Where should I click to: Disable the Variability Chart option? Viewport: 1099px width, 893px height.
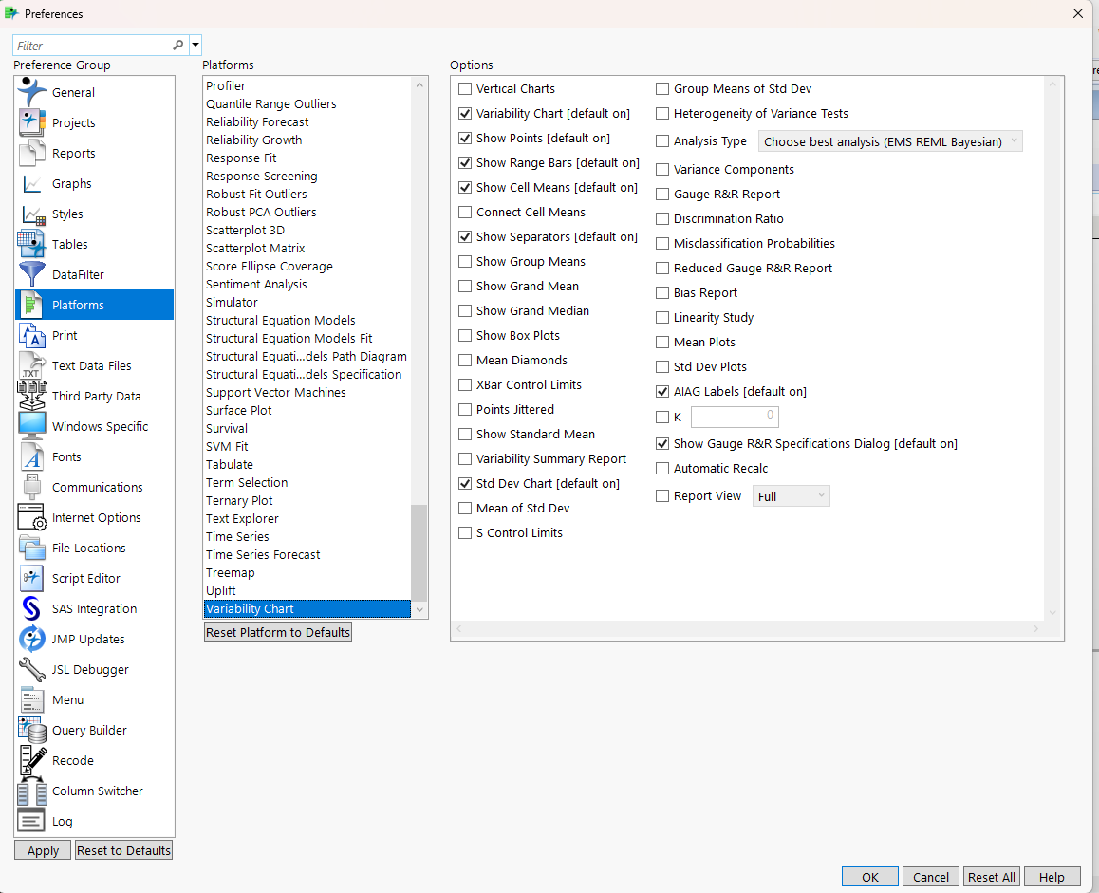pyautogui.click(x=465, y=113)
